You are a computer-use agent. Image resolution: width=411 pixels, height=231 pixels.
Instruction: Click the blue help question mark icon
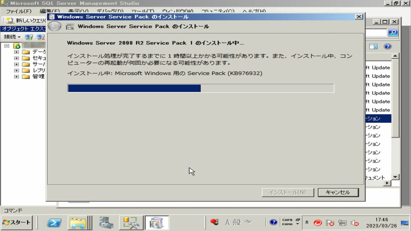coord(387,47)
